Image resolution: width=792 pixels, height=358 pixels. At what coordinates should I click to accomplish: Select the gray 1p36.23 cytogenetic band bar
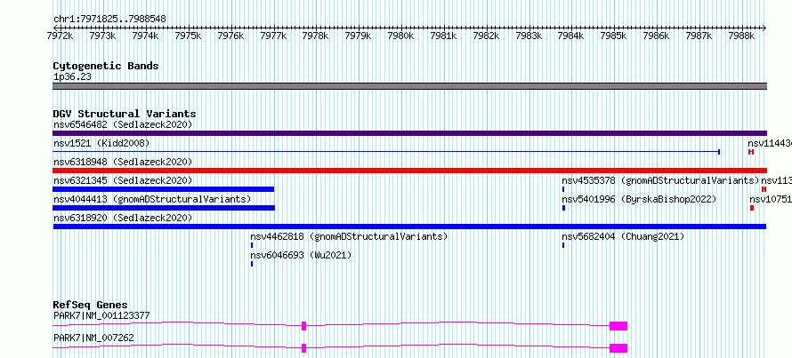pyautogui.click(x=409, y=86)
